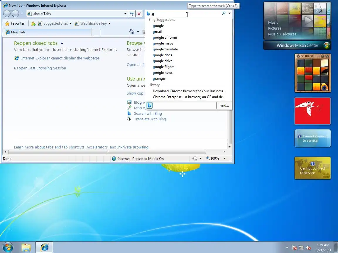Screen dimensions: 338x253
Task: Click the puzzle gadget show-picture question mark icon
Action: (x=323, y=56)
